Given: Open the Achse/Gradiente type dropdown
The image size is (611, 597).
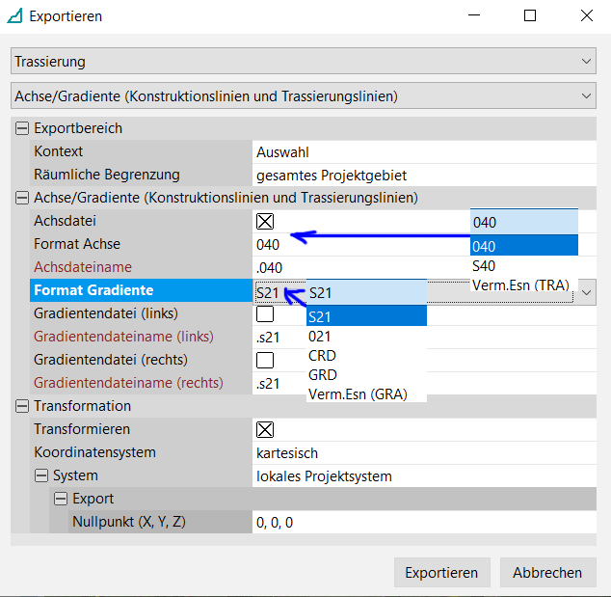Looking at the screenshot, I should pyautogui.click(x=304, y=95).
